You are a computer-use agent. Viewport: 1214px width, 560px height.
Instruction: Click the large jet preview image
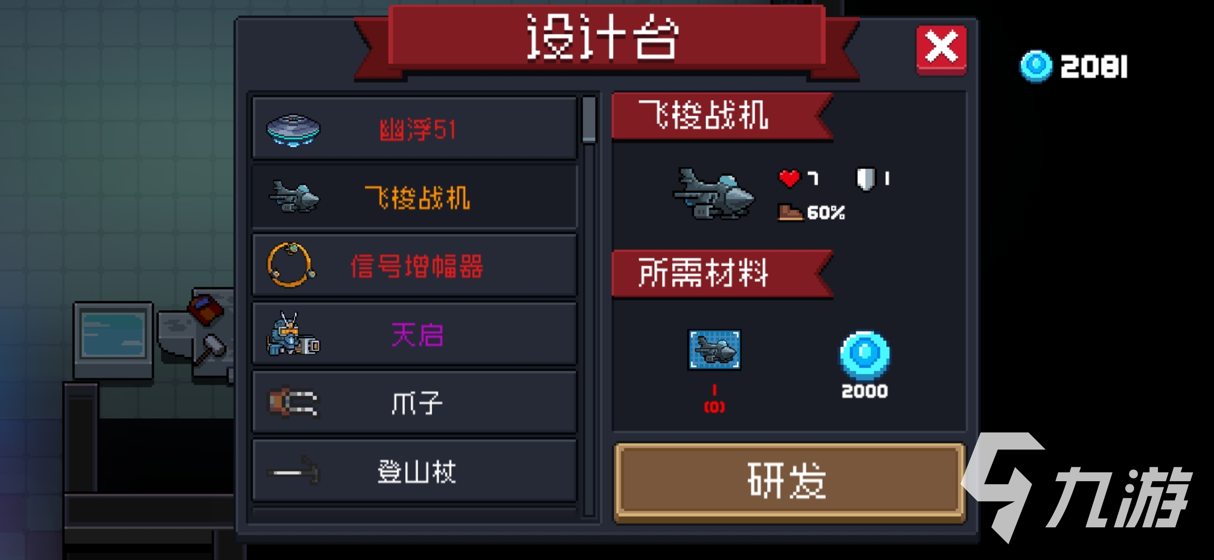coord(714,193)
